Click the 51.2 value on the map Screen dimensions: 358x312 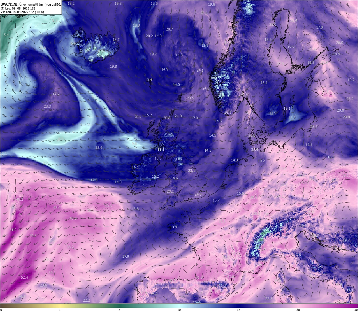(13, 230)
